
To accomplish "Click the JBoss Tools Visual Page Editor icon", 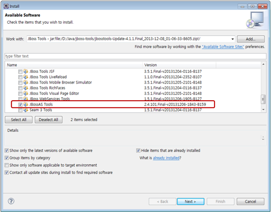I will [26, 93].
